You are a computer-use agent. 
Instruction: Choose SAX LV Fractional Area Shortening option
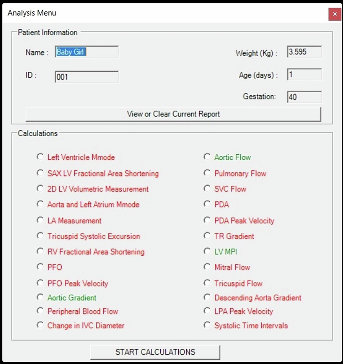tap(40, 173)
